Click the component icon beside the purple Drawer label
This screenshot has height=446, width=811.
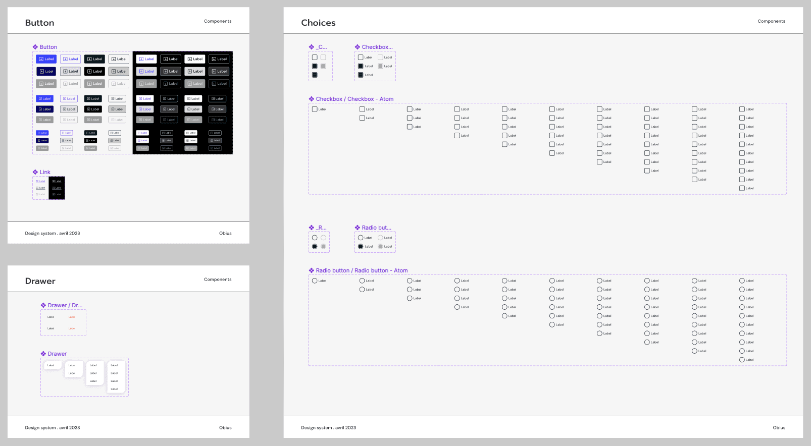point(43,354)
